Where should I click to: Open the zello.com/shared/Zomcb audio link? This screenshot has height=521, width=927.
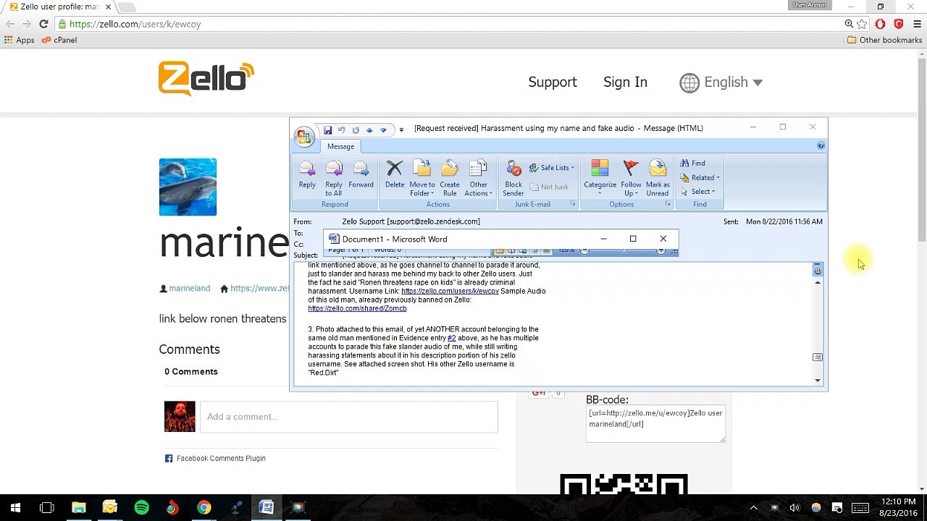coord(357,308)
